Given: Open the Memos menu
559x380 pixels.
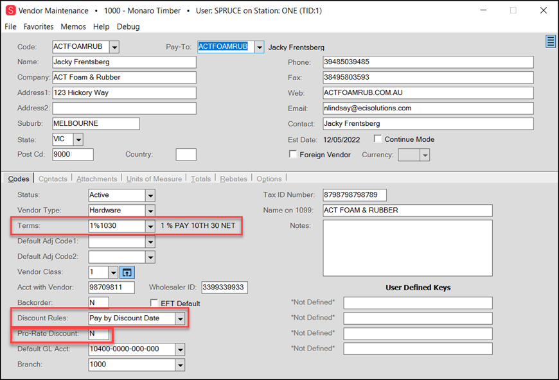Looking at the screenshot, I should [73, 27].
